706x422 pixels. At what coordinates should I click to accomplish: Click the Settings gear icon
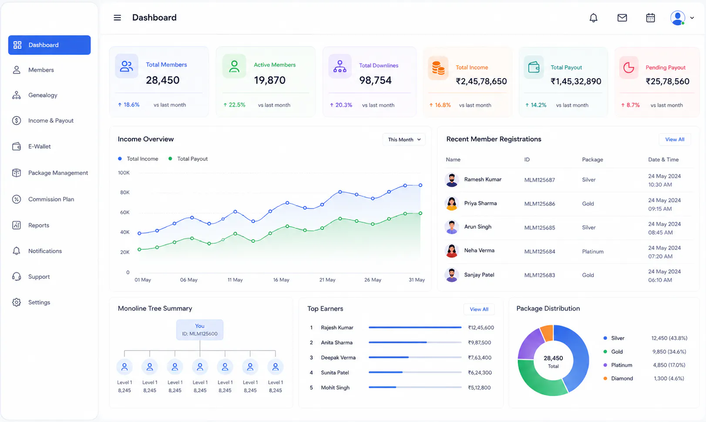(17, 302)
